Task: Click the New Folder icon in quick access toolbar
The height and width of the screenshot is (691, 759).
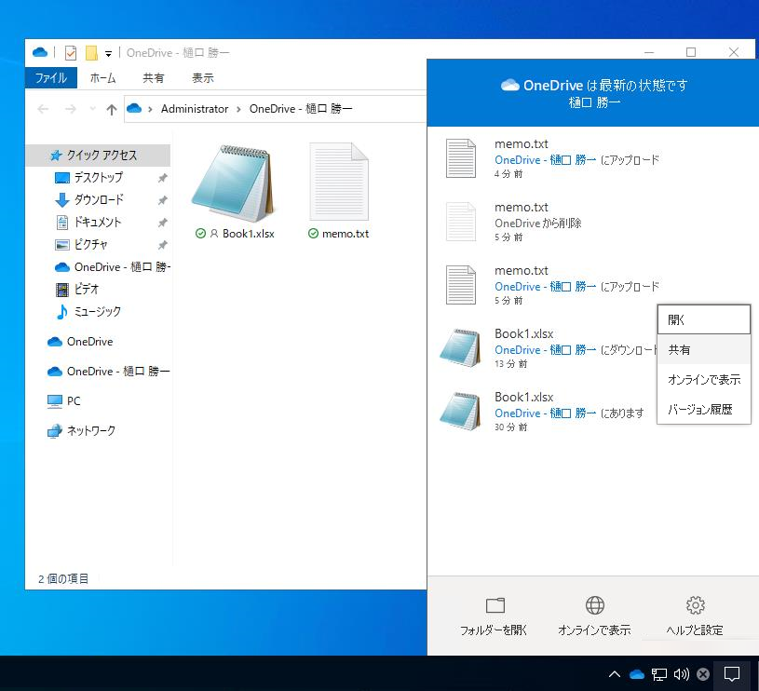Action: tap(91, 52)
